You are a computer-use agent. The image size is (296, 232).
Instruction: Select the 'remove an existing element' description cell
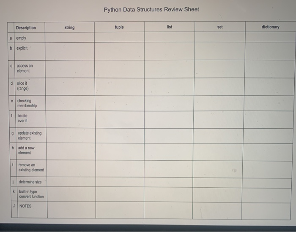tap(31, 167)
